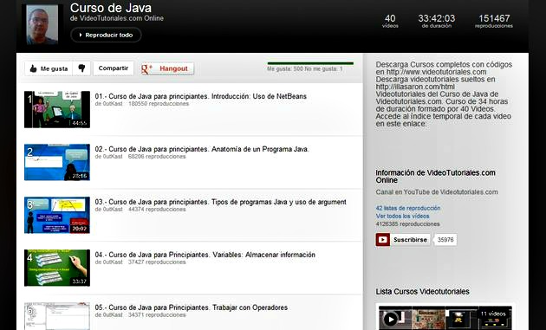Viewport: 546px width, 330px height.
Task: Open title 03.- Tipos de programas Java
Action: pos(221,203)
